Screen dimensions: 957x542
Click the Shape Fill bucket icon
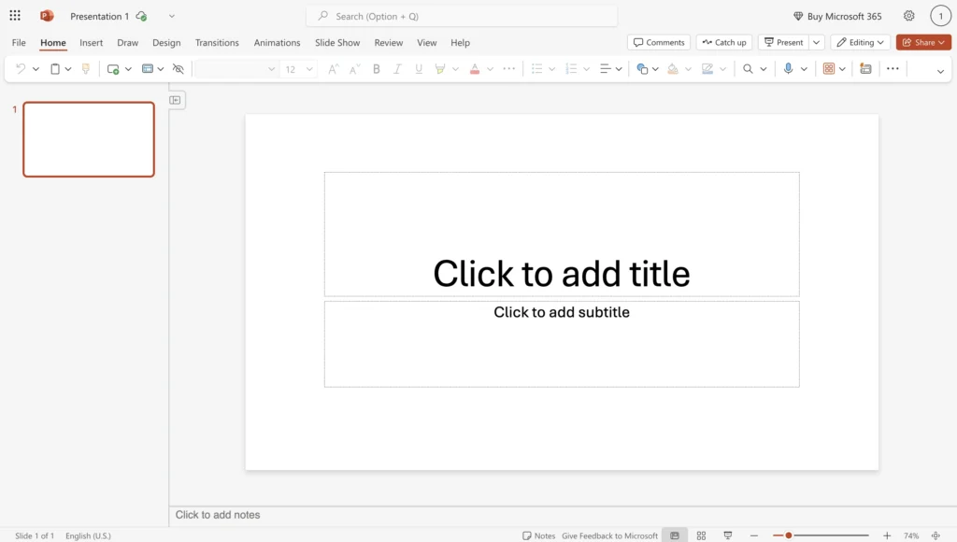coord(673,69)
